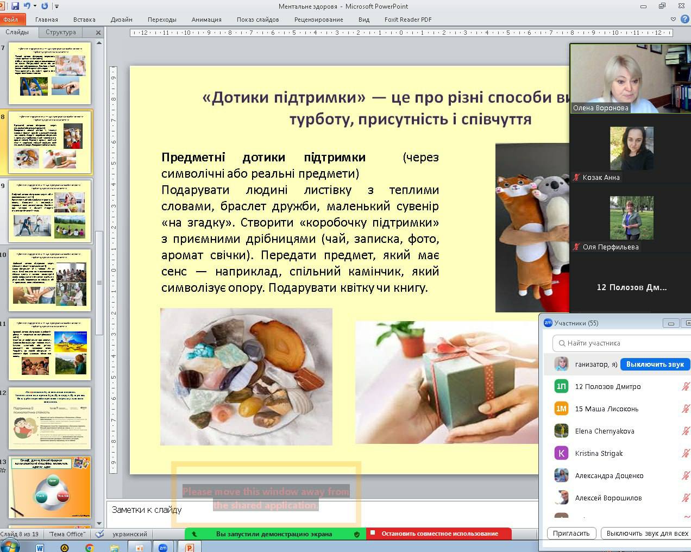The height and width of the screenshot is (552, 691).
Task: Open the undo history dropdown arrow
Action: tap(35, 6)
